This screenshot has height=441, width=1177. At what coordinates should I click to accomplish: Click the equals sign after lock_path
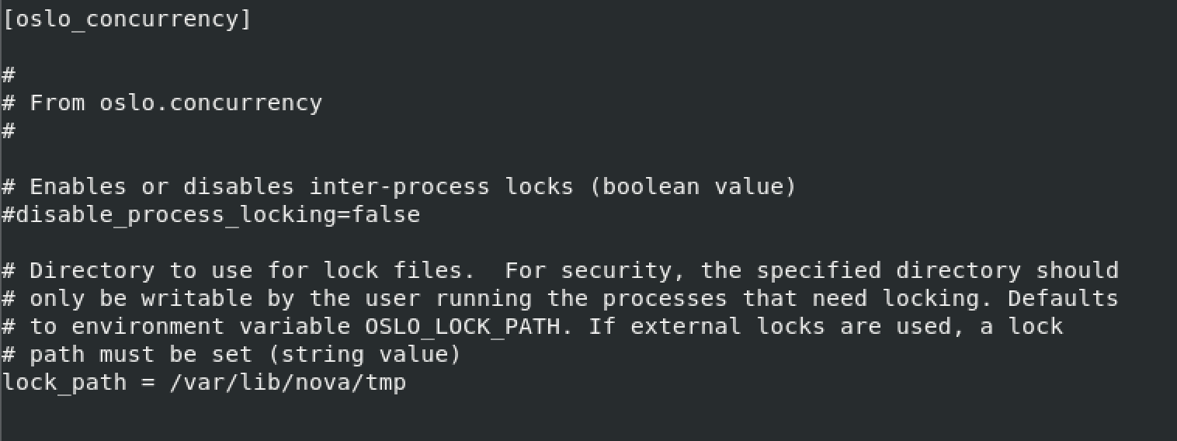(148, 383)
